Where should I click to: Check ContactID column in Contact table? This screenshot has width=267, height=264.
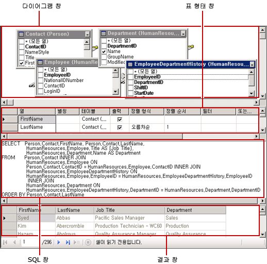tap(22, 47)
